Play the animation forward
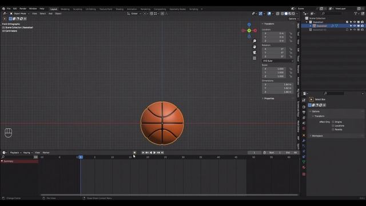 pos(154,153)
